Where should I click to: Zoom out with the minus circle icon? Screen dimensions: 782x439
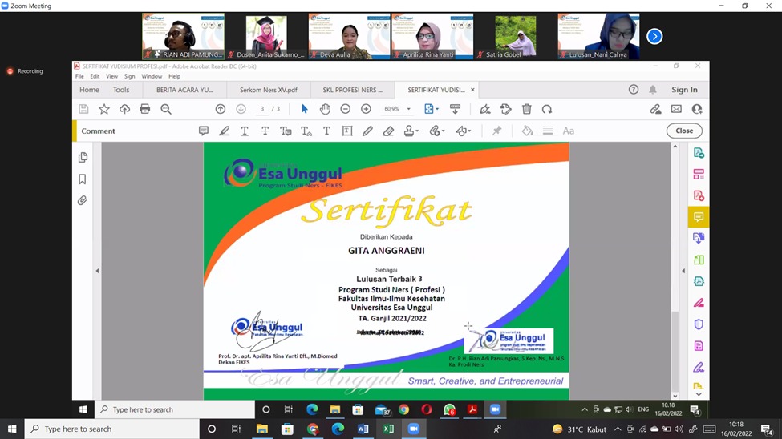345,109
